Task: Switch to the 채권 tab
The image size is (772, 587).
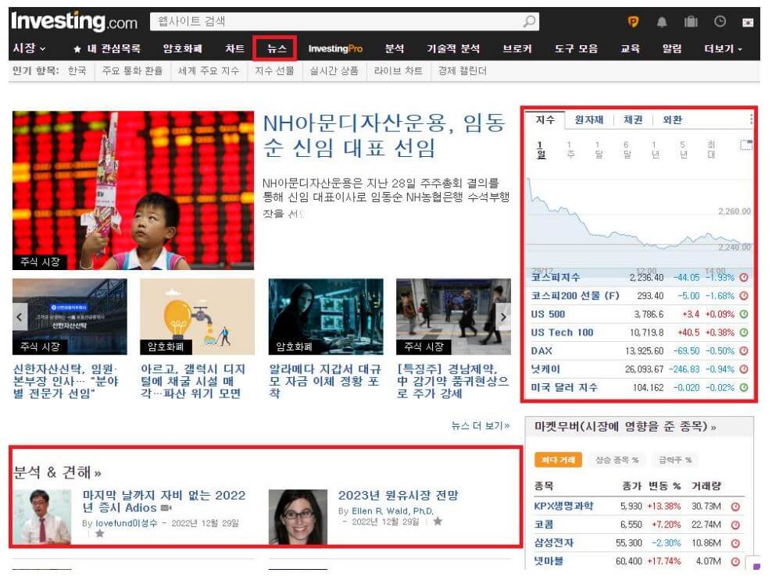Action: [x=633, y=119]
